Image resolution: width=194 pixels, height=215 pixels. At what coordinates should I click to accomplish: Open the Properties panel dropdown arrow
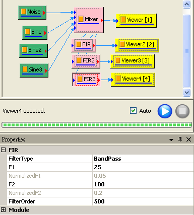click(171, 139)
